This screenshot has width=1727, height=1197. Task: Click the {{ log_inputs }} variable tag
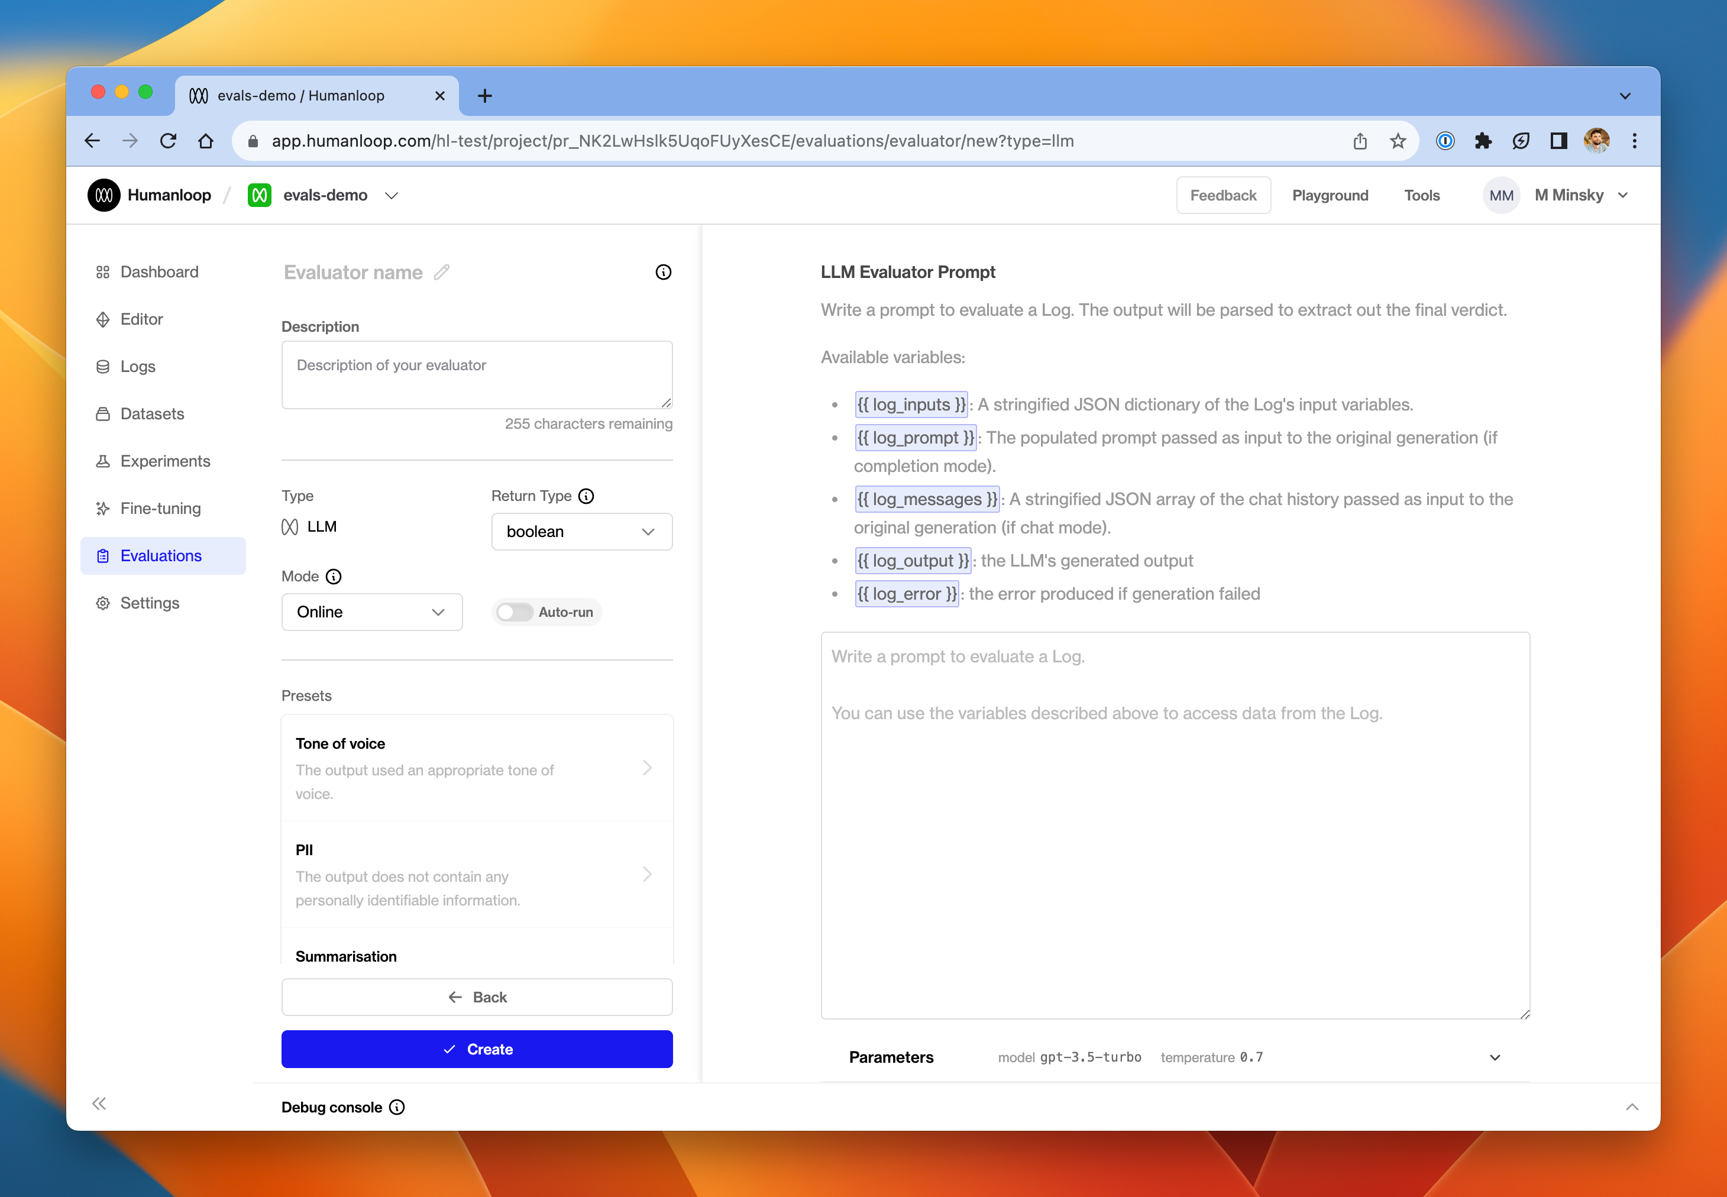911,405
